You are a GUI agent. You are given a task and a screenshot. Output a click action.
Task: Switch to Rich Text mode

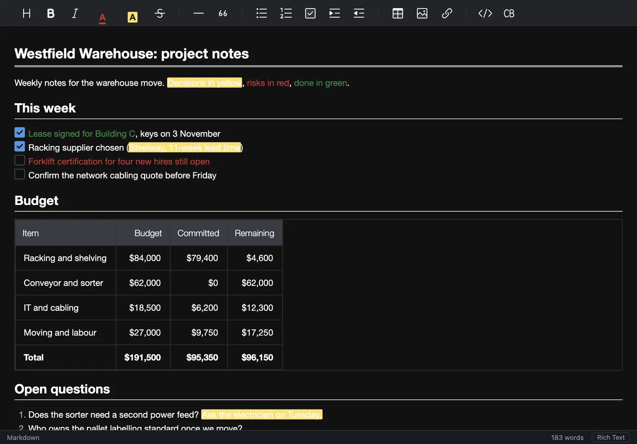(x=611, y=437)
